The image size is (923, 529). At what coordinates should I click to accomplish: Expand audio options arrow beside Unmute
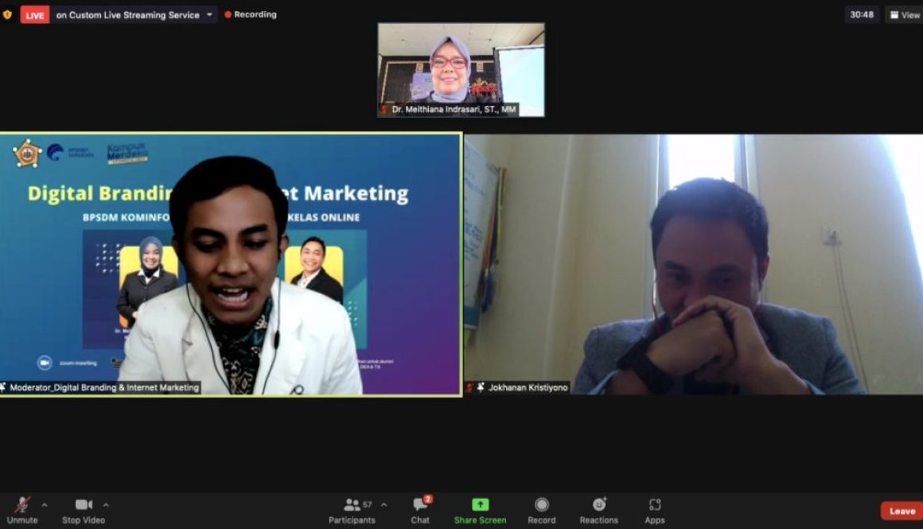(x=45, y=504)
